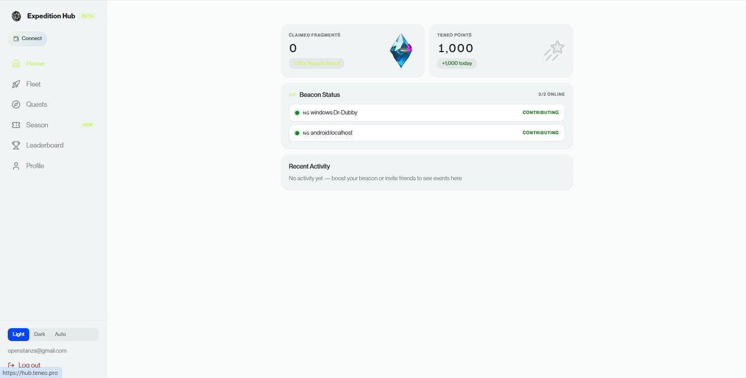This screenshot has width=746, height=378.
Task: Click the Teneo Points value 1,000
Action: pos(456,48)
